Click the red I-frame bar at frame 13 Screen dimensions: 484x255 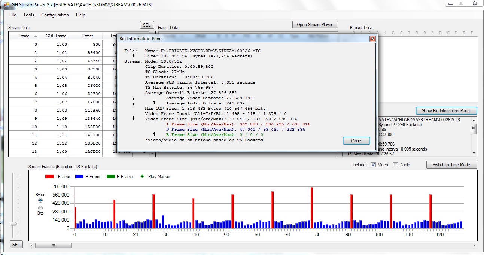(x=114, y=214)
